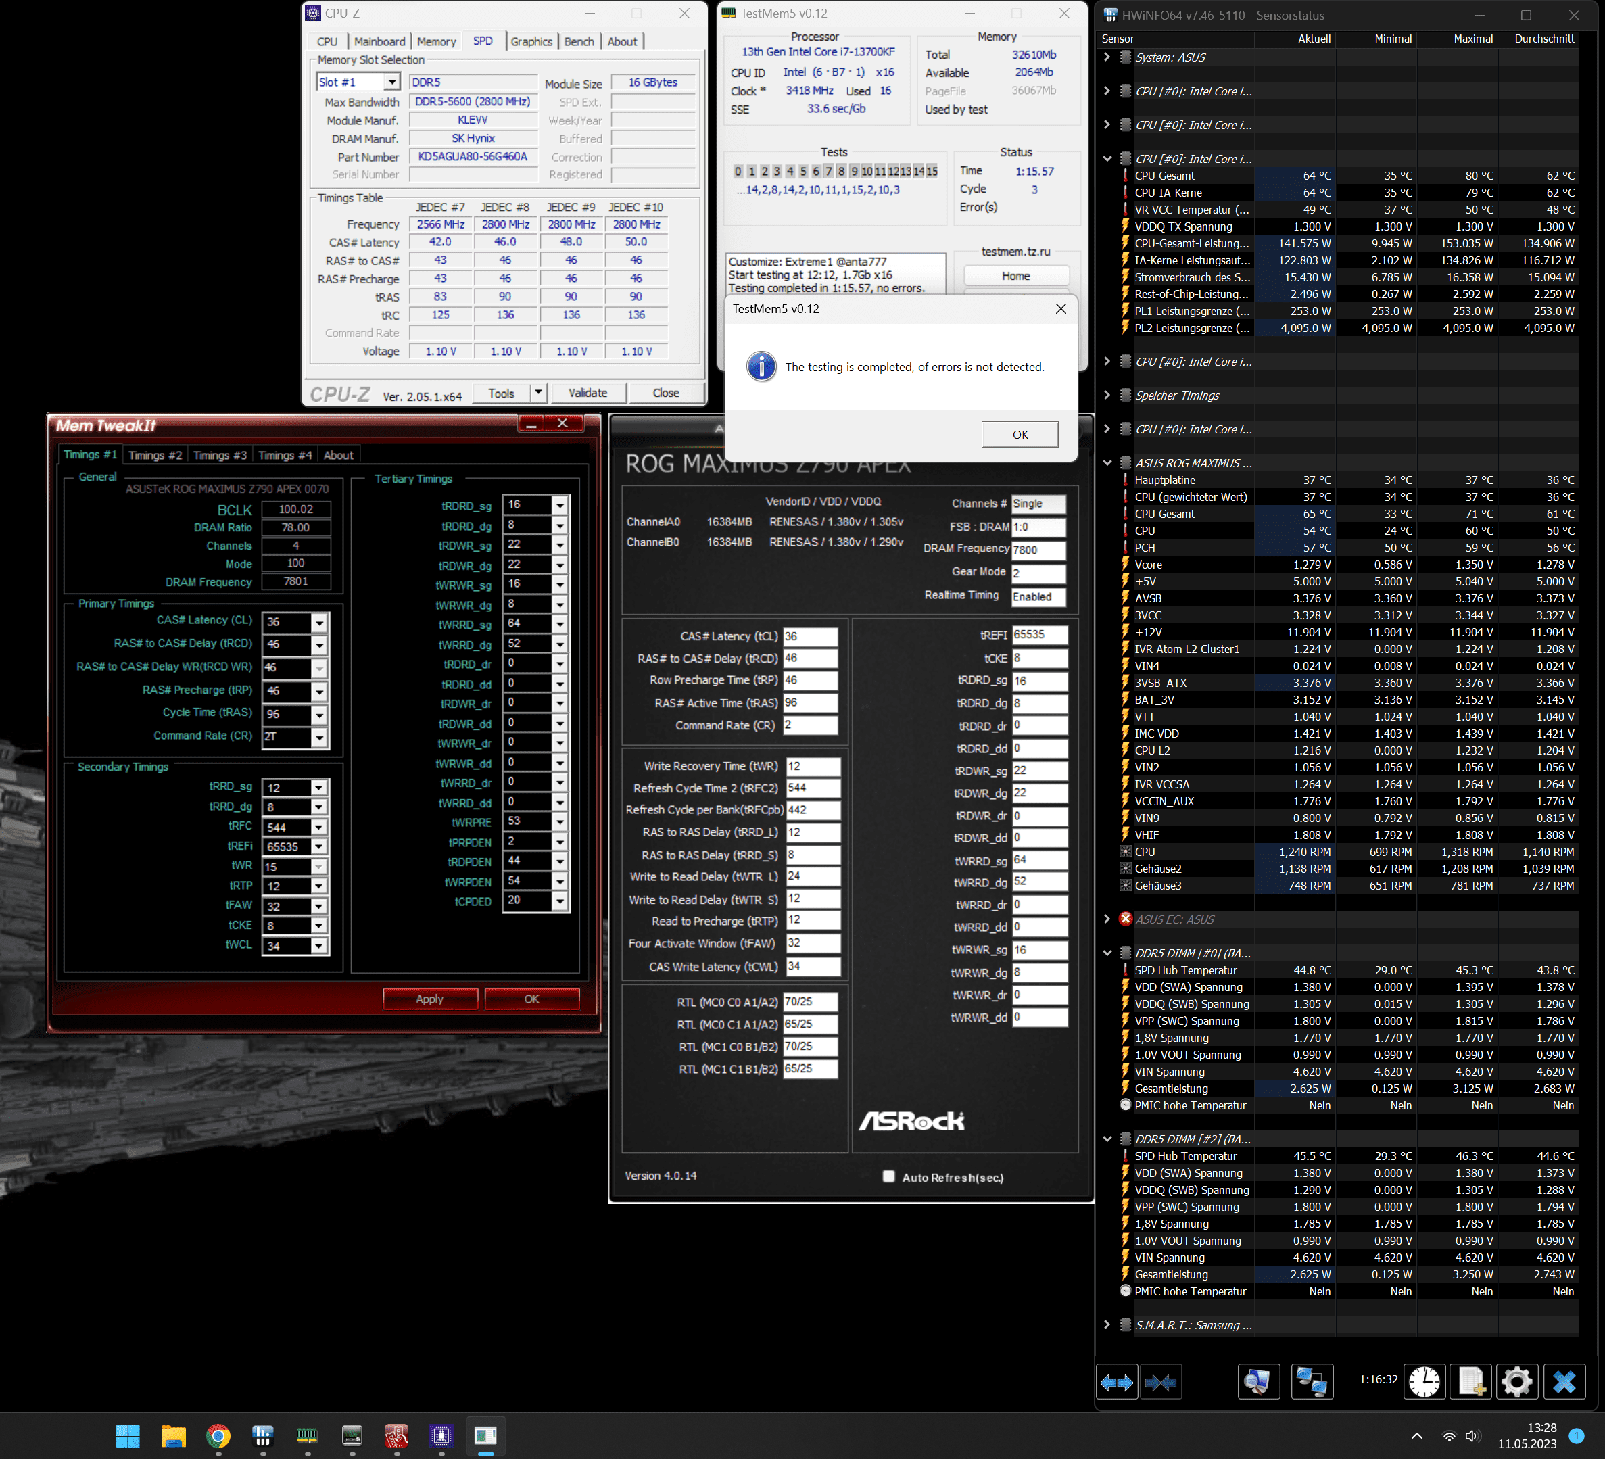
Task: Open CAS# Latency (CL) dropdown in Mem TweakIt
Action: tap(318, 623)
